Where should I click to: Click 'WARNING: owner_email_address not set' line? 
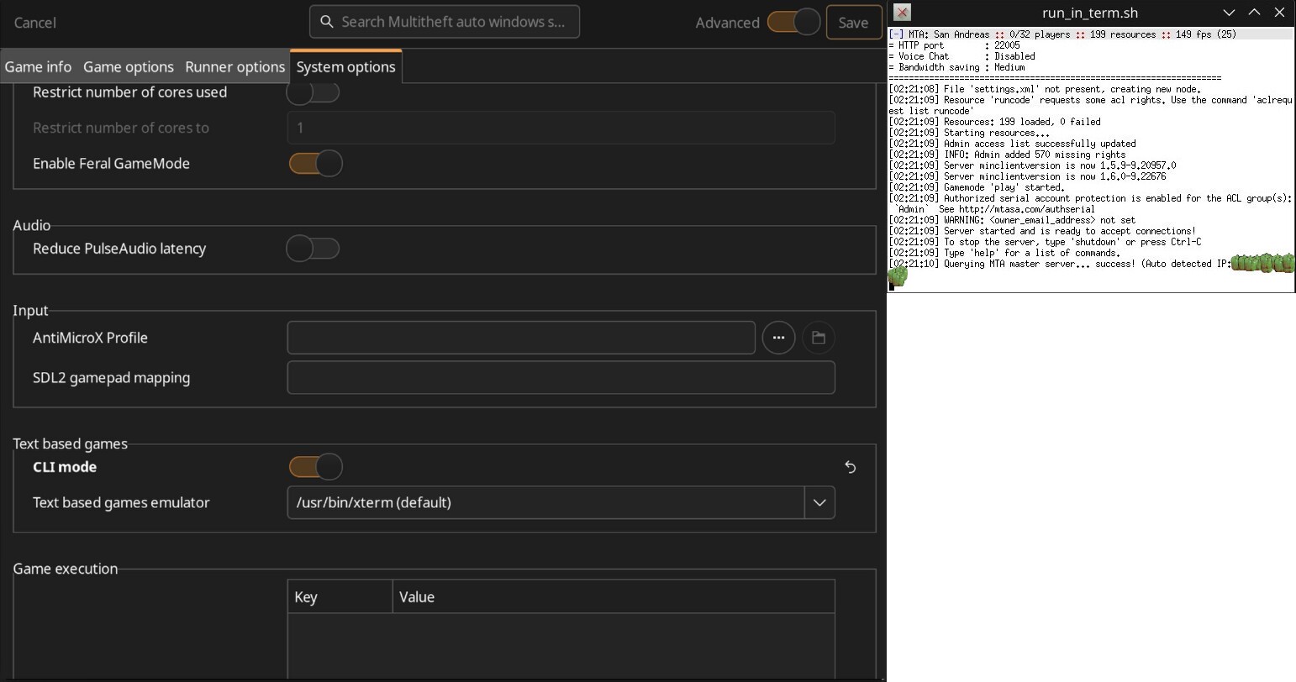click(x=1012, y=220)
